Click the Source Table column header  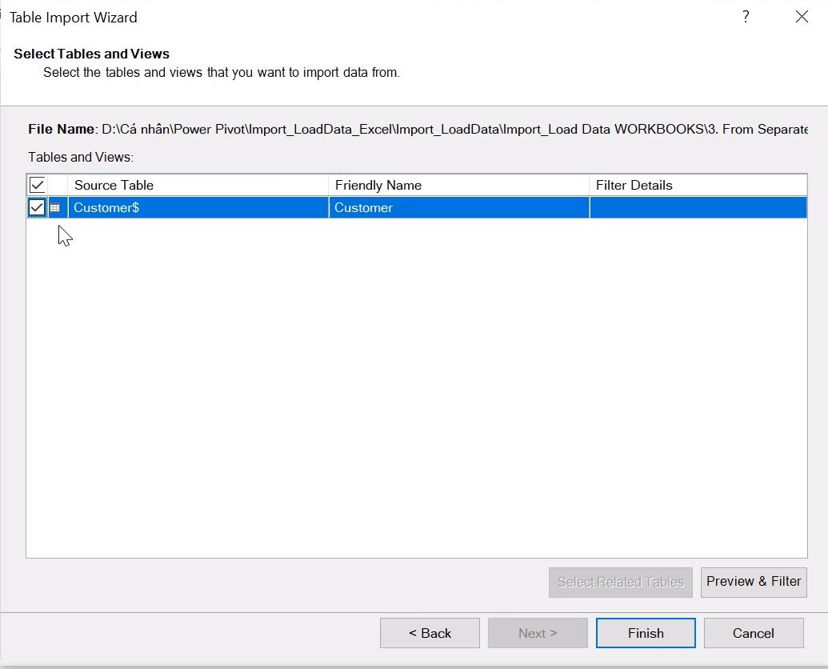click(114, 185)
